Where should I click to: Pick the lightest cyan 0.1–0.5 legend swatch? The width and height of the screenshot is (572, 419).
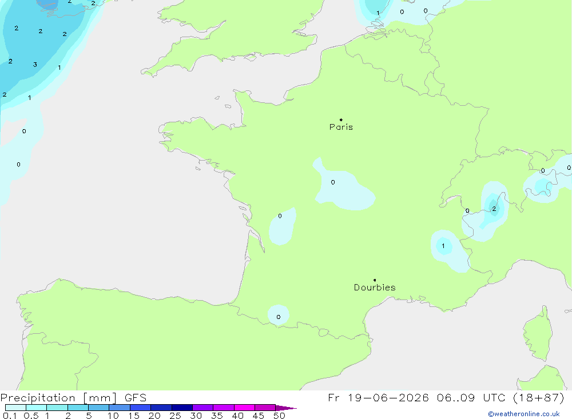pos(15,408)
